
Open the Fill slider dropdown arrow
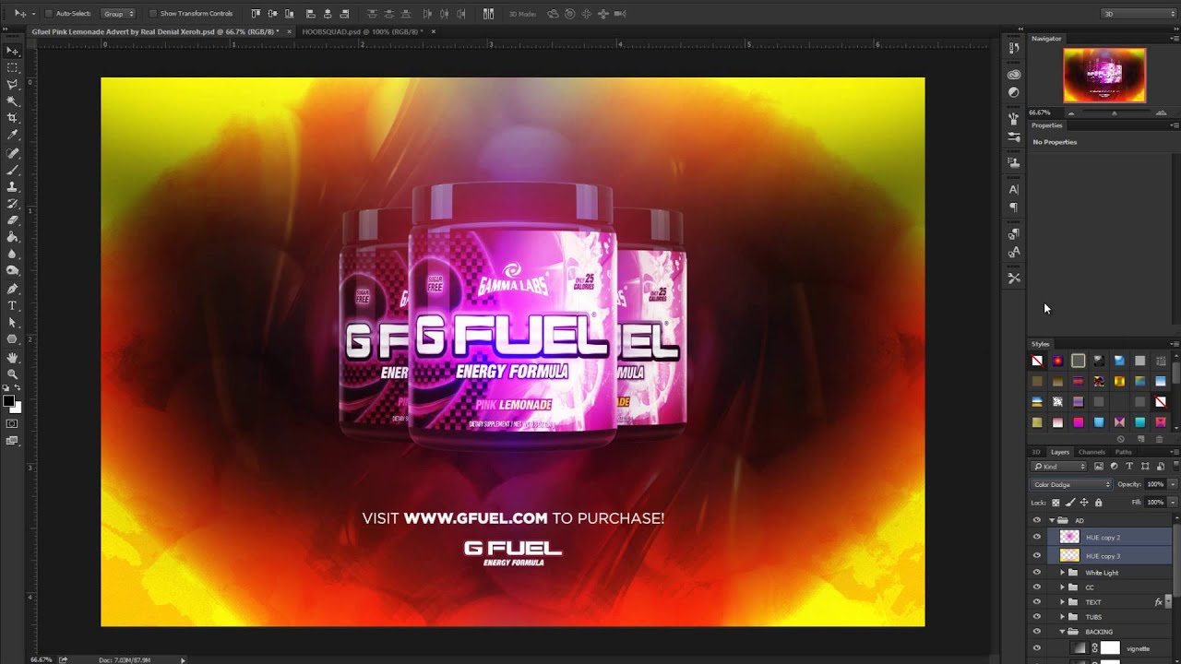point(1173,503)
